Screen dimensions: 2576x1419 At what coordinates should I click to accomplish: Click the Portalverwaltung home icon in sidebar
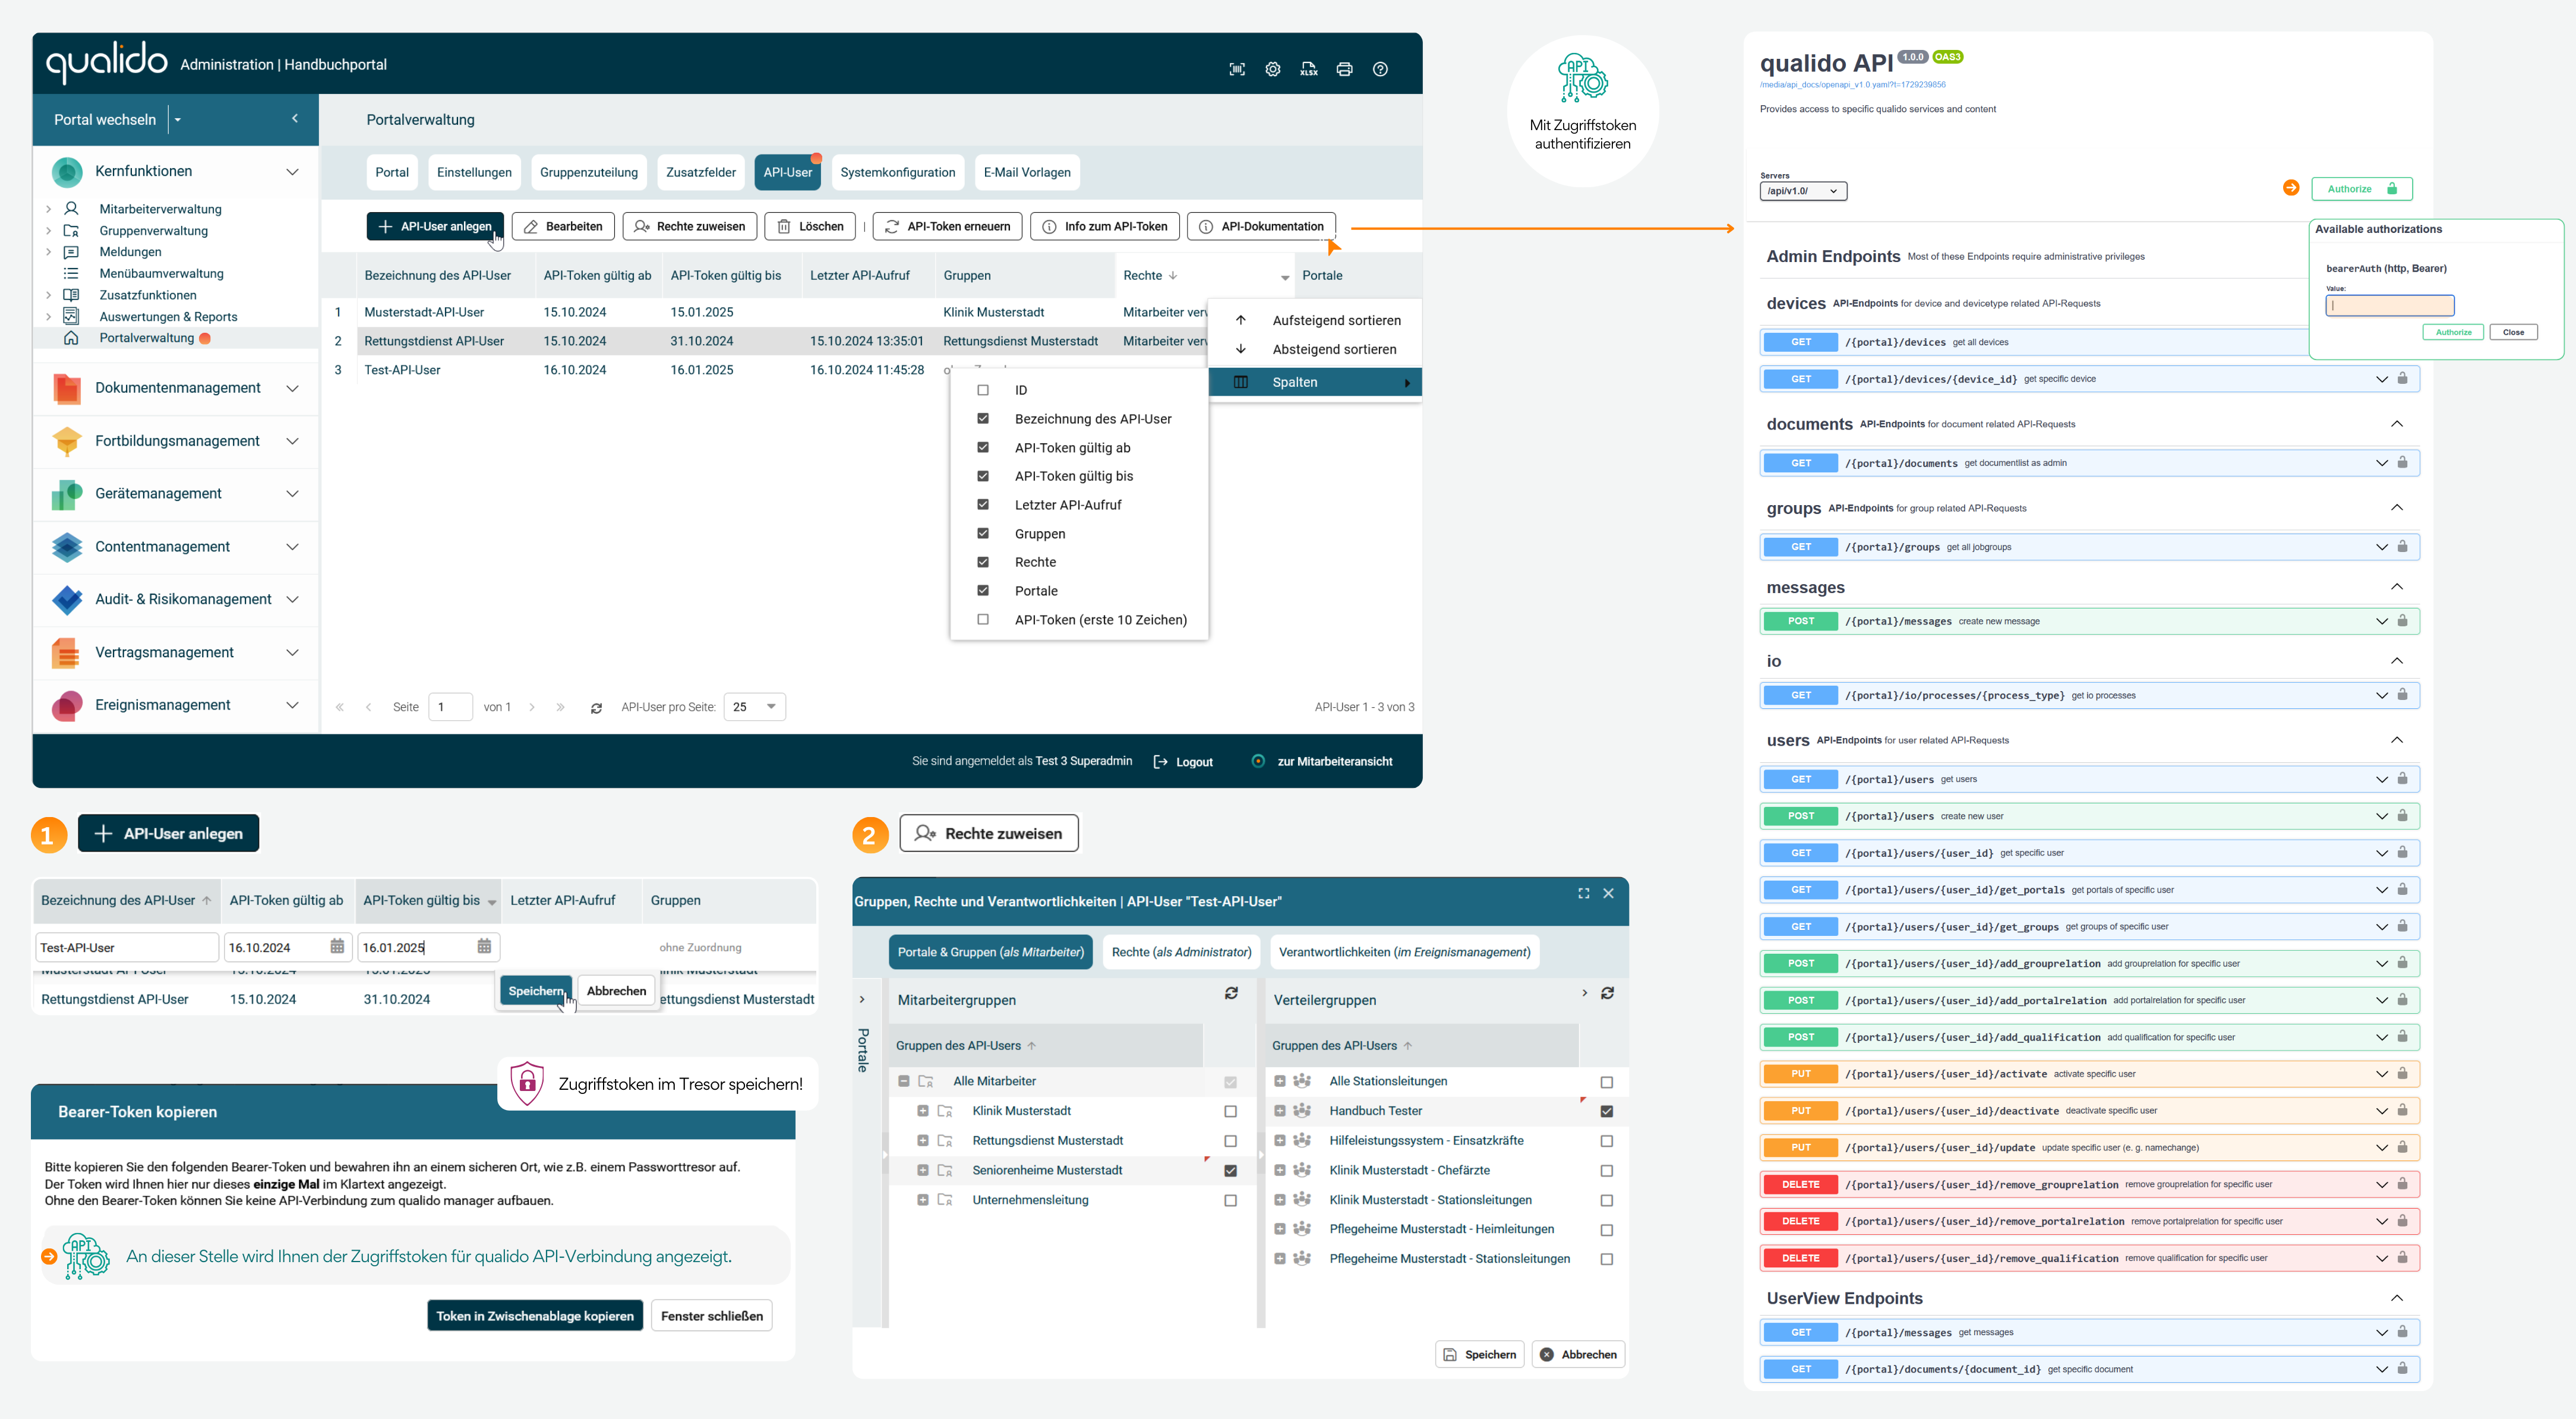(x=71, y=338)
